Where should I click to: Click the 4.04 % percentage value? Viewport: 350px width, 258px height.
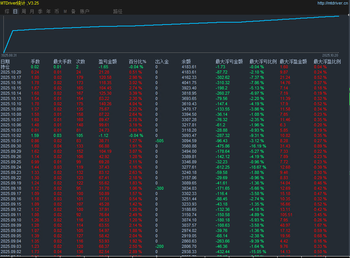[x=135, y=104]
